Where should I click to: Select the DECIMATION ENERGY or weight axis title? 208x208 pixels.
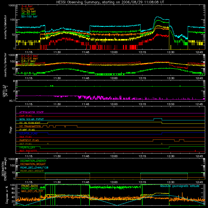pyautogui.click(x=4, y=169)
